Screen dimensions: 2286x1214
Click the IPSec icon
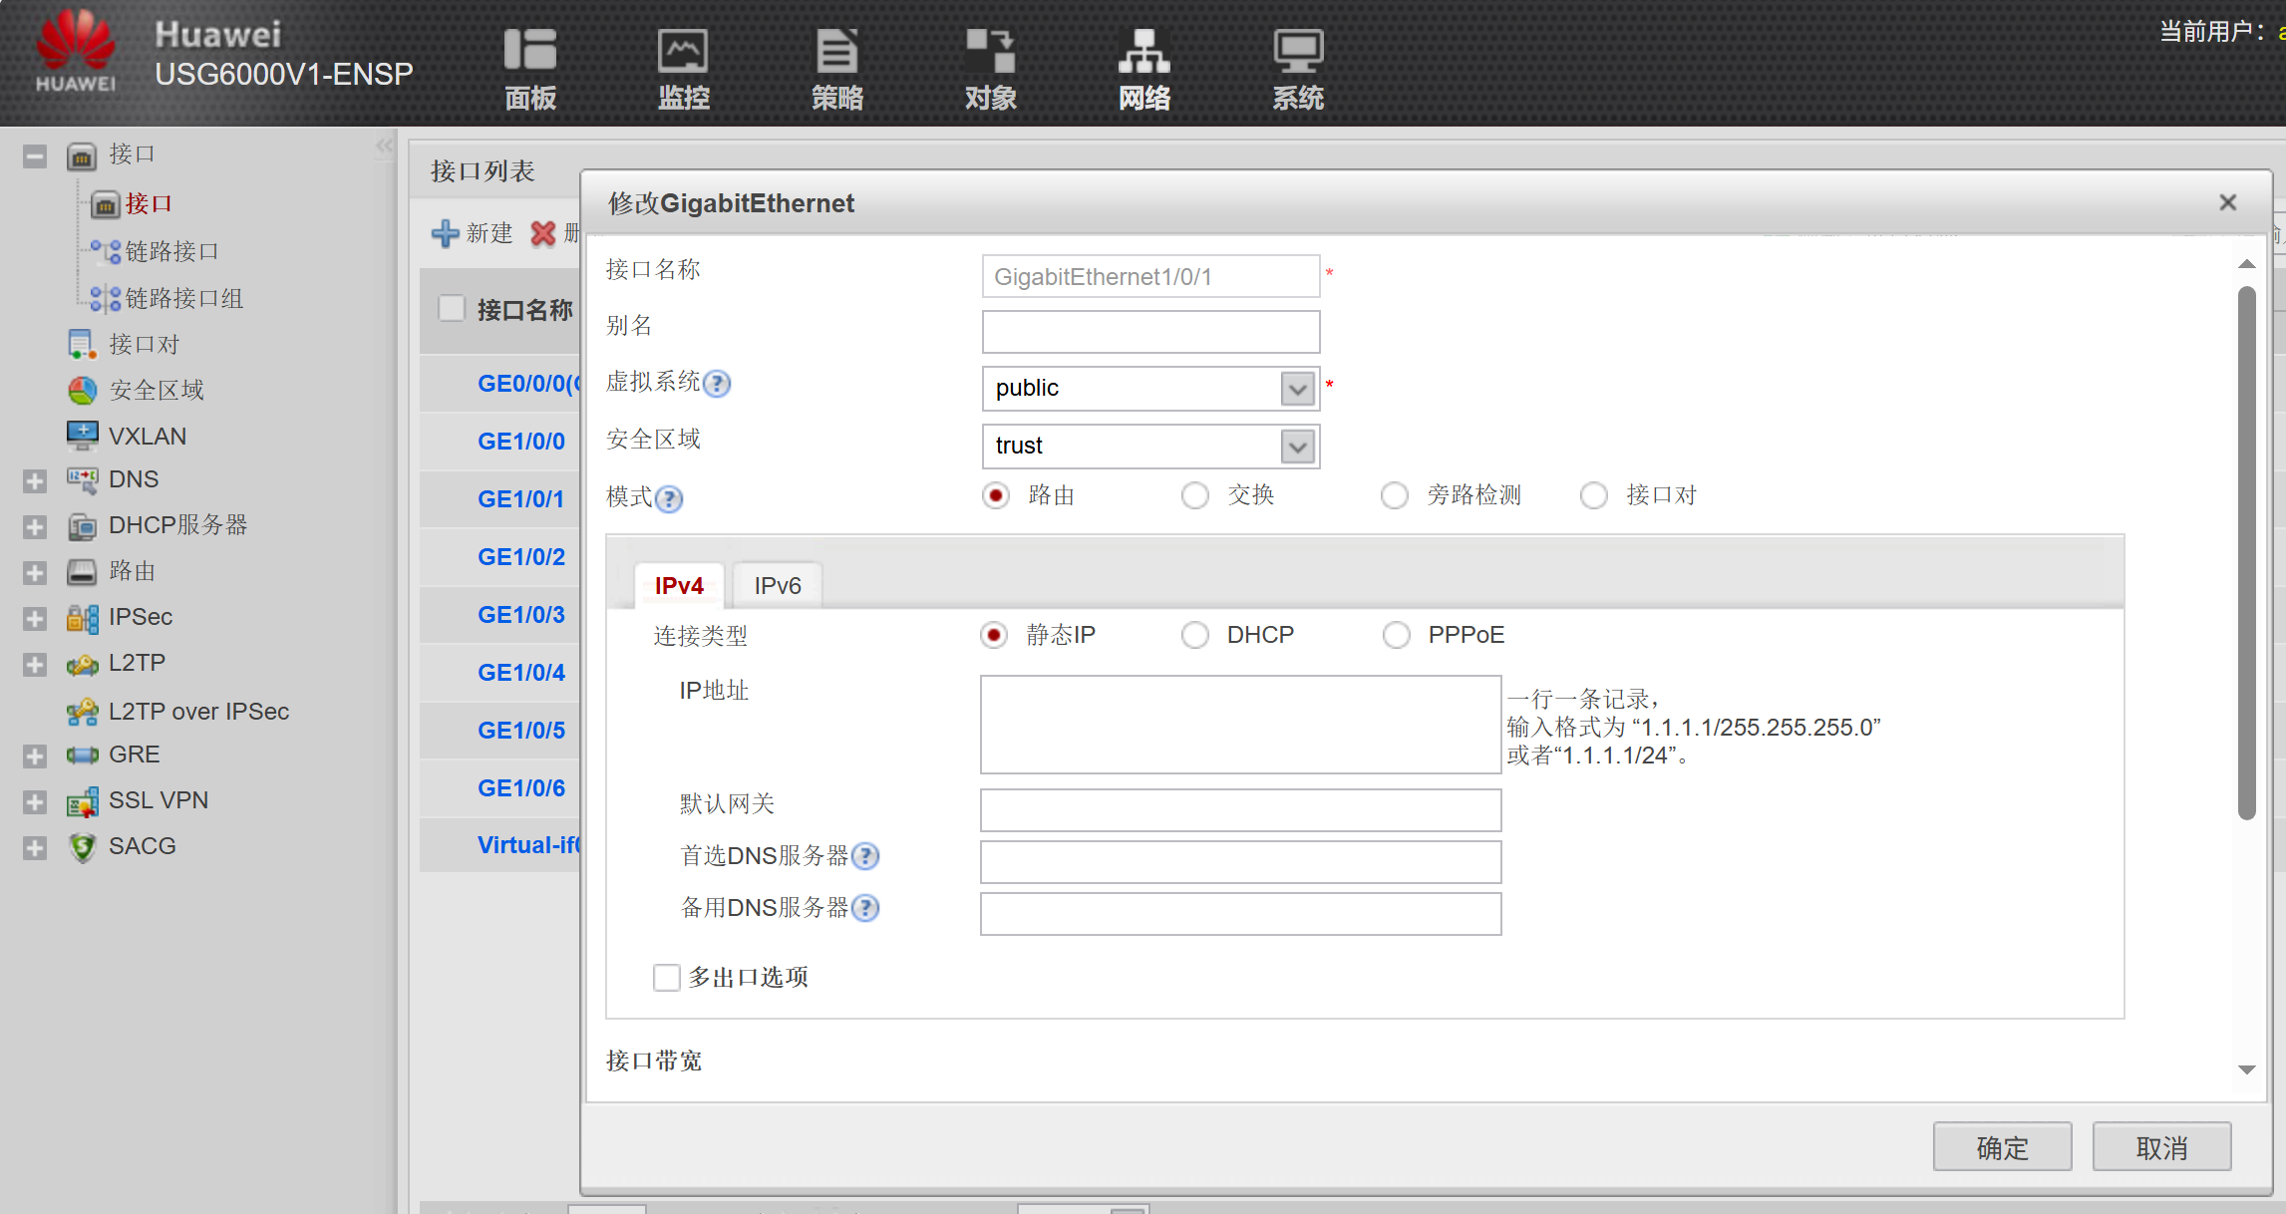click(82, 617)
